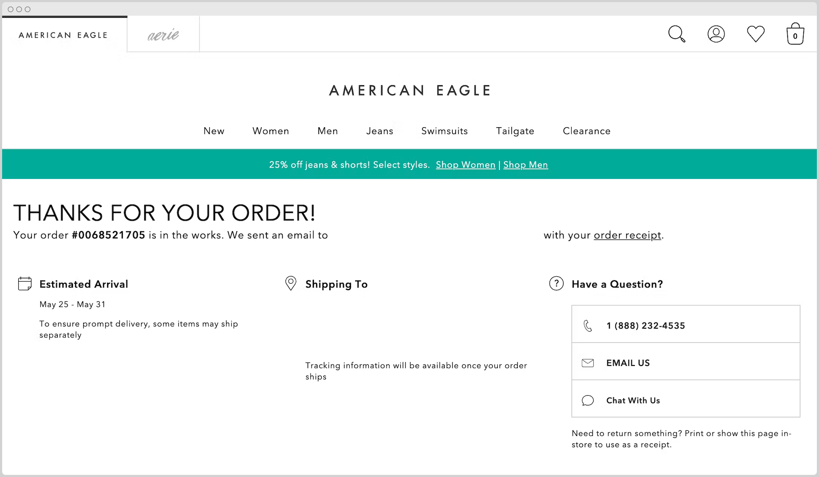Switch to the aerie brand tab

coord(163,34)
